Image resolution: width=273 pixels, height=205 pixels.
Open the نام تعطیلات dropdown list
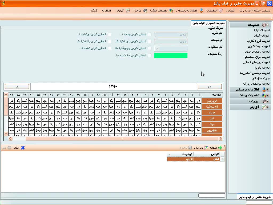(157, 49)
